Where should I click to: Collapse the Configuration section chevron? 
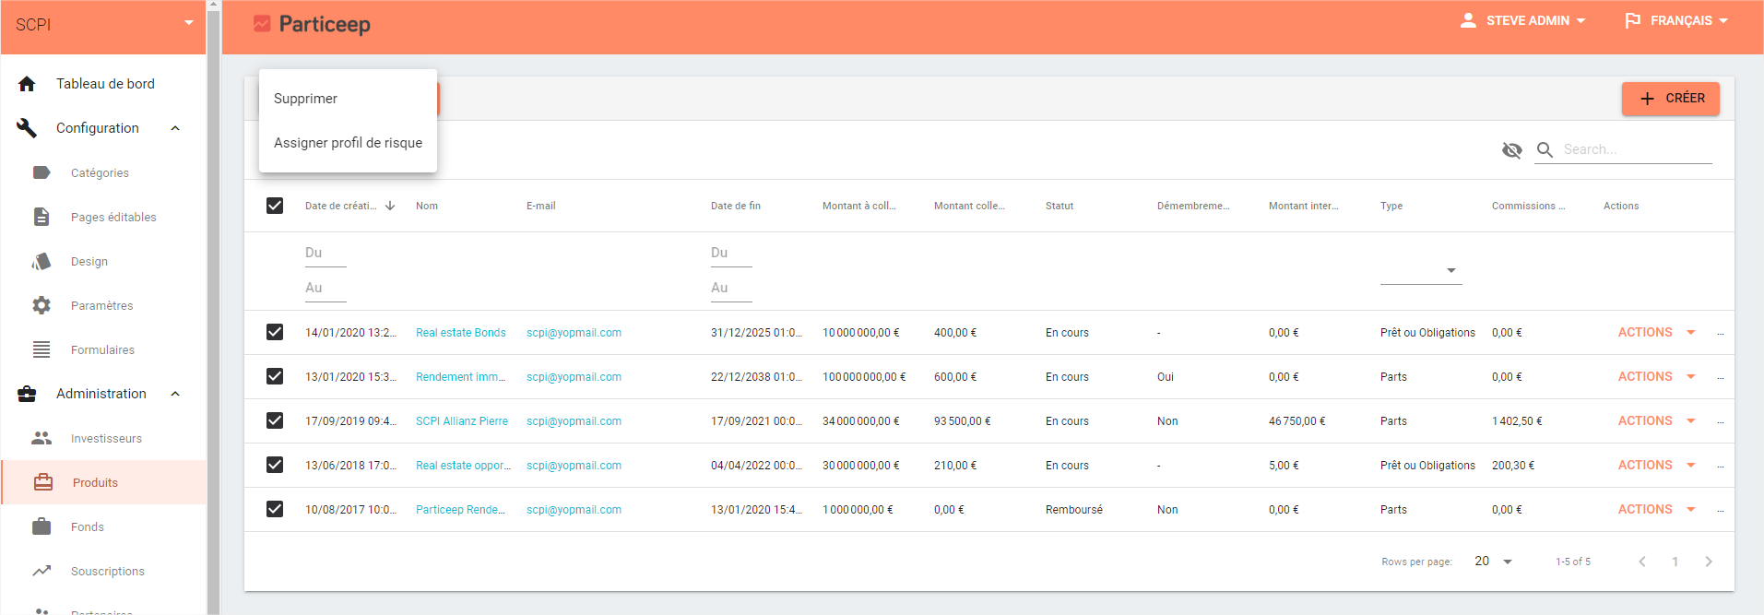pyautogui.click(x=175, y=128)
